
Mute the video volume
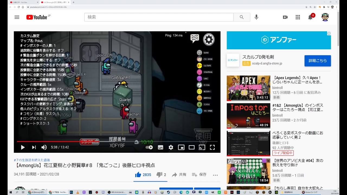tap(44, 147)
